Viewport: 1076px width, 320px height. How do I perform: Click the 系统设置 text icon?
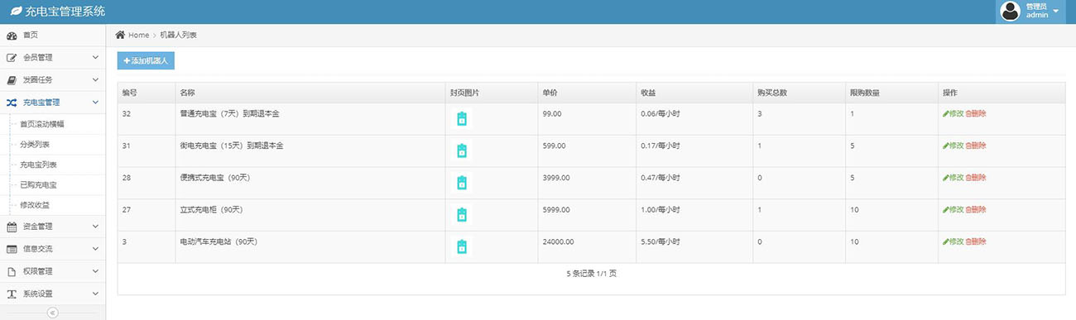click(x=12, y=294)
